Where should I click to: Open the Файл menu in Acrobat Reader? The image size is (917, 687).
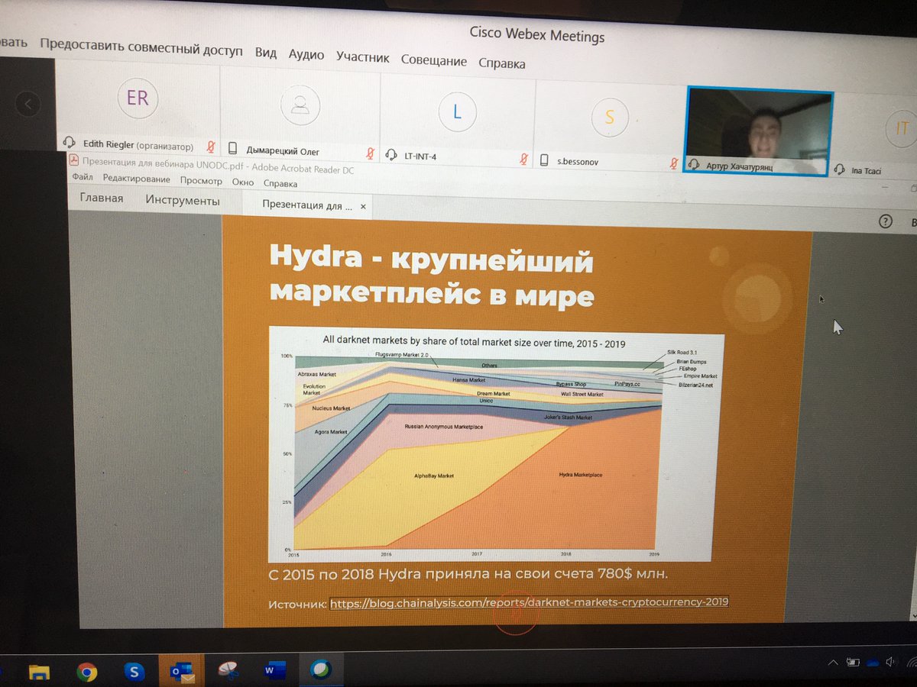[83, 177]
